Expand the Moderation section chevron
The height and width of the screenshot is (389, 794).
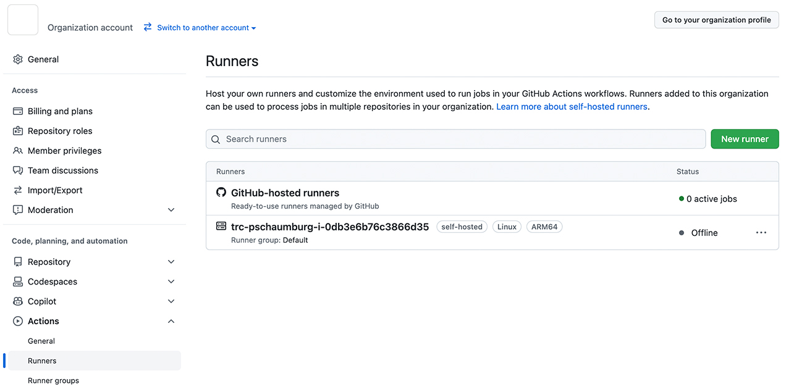[x=171, y=210]
